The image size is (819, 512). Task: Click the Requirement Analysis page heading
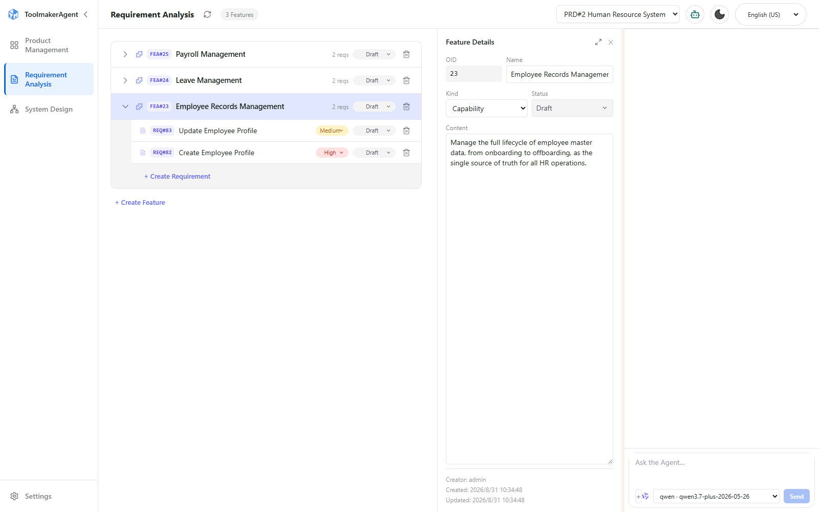152,14
